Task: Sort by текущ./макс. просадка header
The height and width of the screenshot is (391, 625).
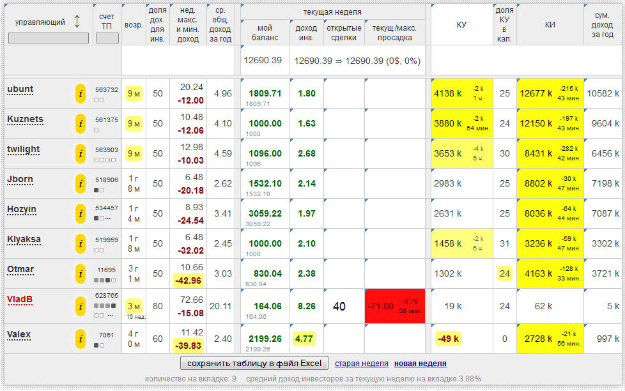Action: click(394, 33)
